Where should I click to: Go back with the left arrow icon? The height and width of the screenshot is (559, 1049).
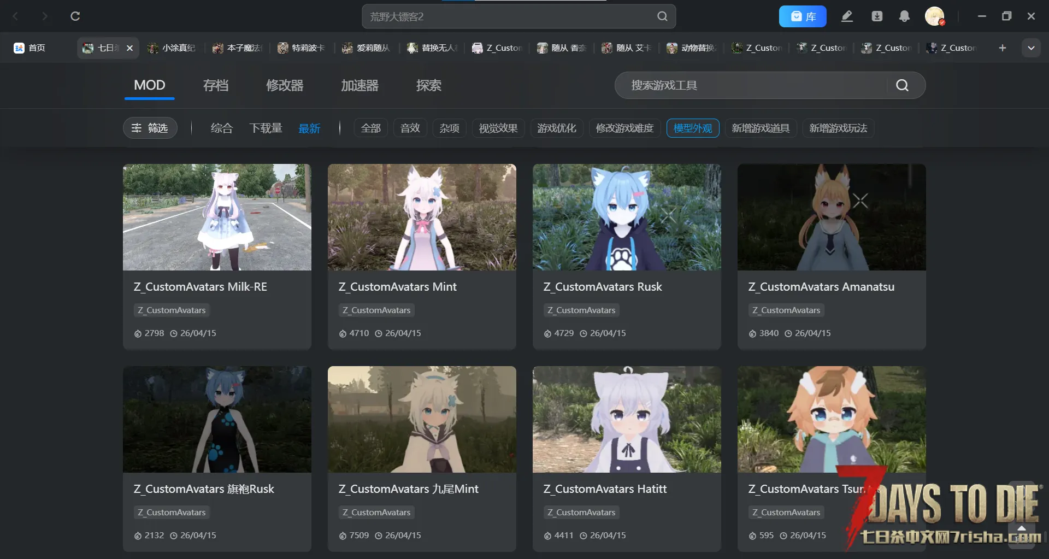pos(16,16)
